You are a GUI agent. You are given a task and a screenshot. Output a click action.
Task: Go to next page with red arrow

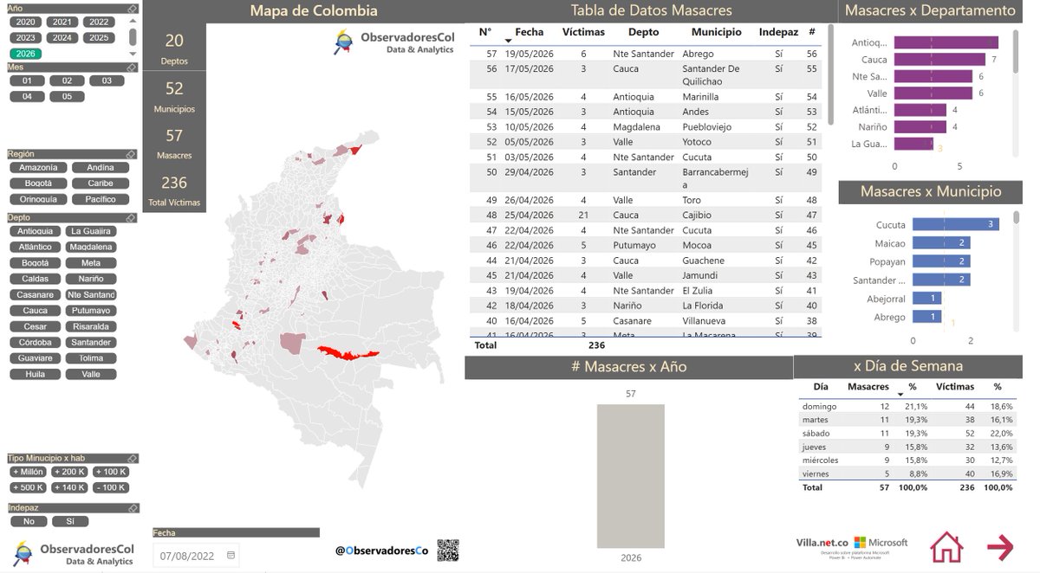1000,547
